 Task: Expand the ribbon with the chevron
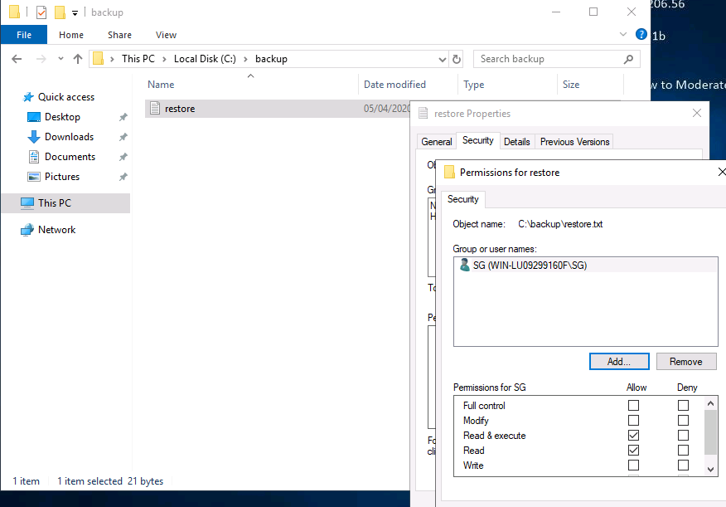(x=625, y=35)
